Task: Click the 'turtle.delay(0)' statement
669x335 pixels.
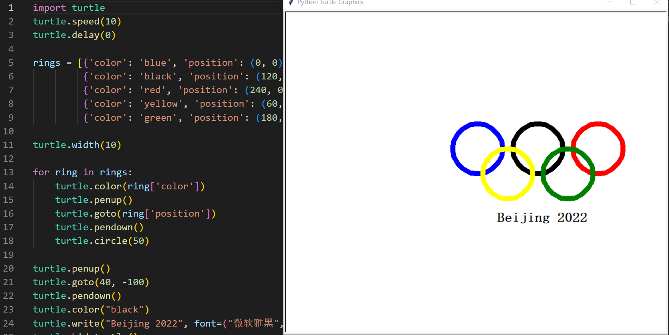Action: pos(74,35)
